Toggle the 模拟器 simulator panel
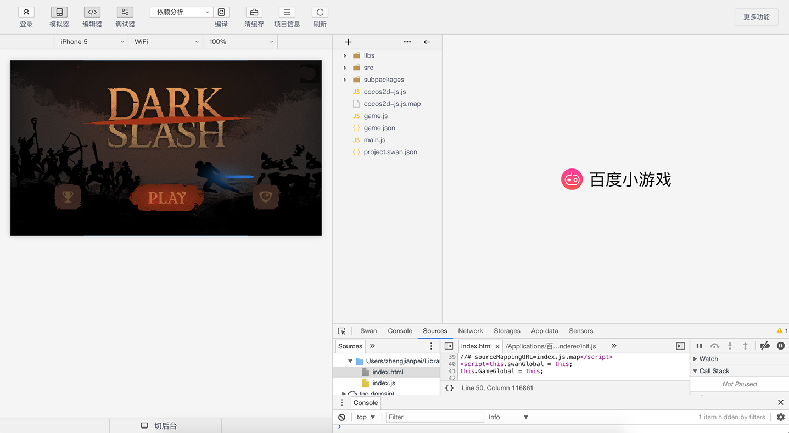Viewport: 789px width, 433px height. (59, 12)
